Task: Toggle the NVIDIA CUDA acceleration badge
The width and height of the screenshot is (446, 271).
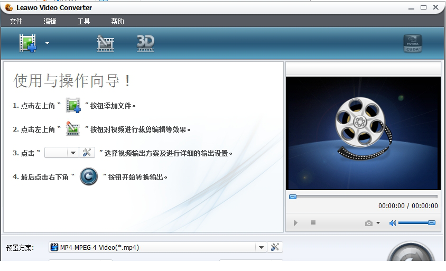Action: click(x=412, y=43)
